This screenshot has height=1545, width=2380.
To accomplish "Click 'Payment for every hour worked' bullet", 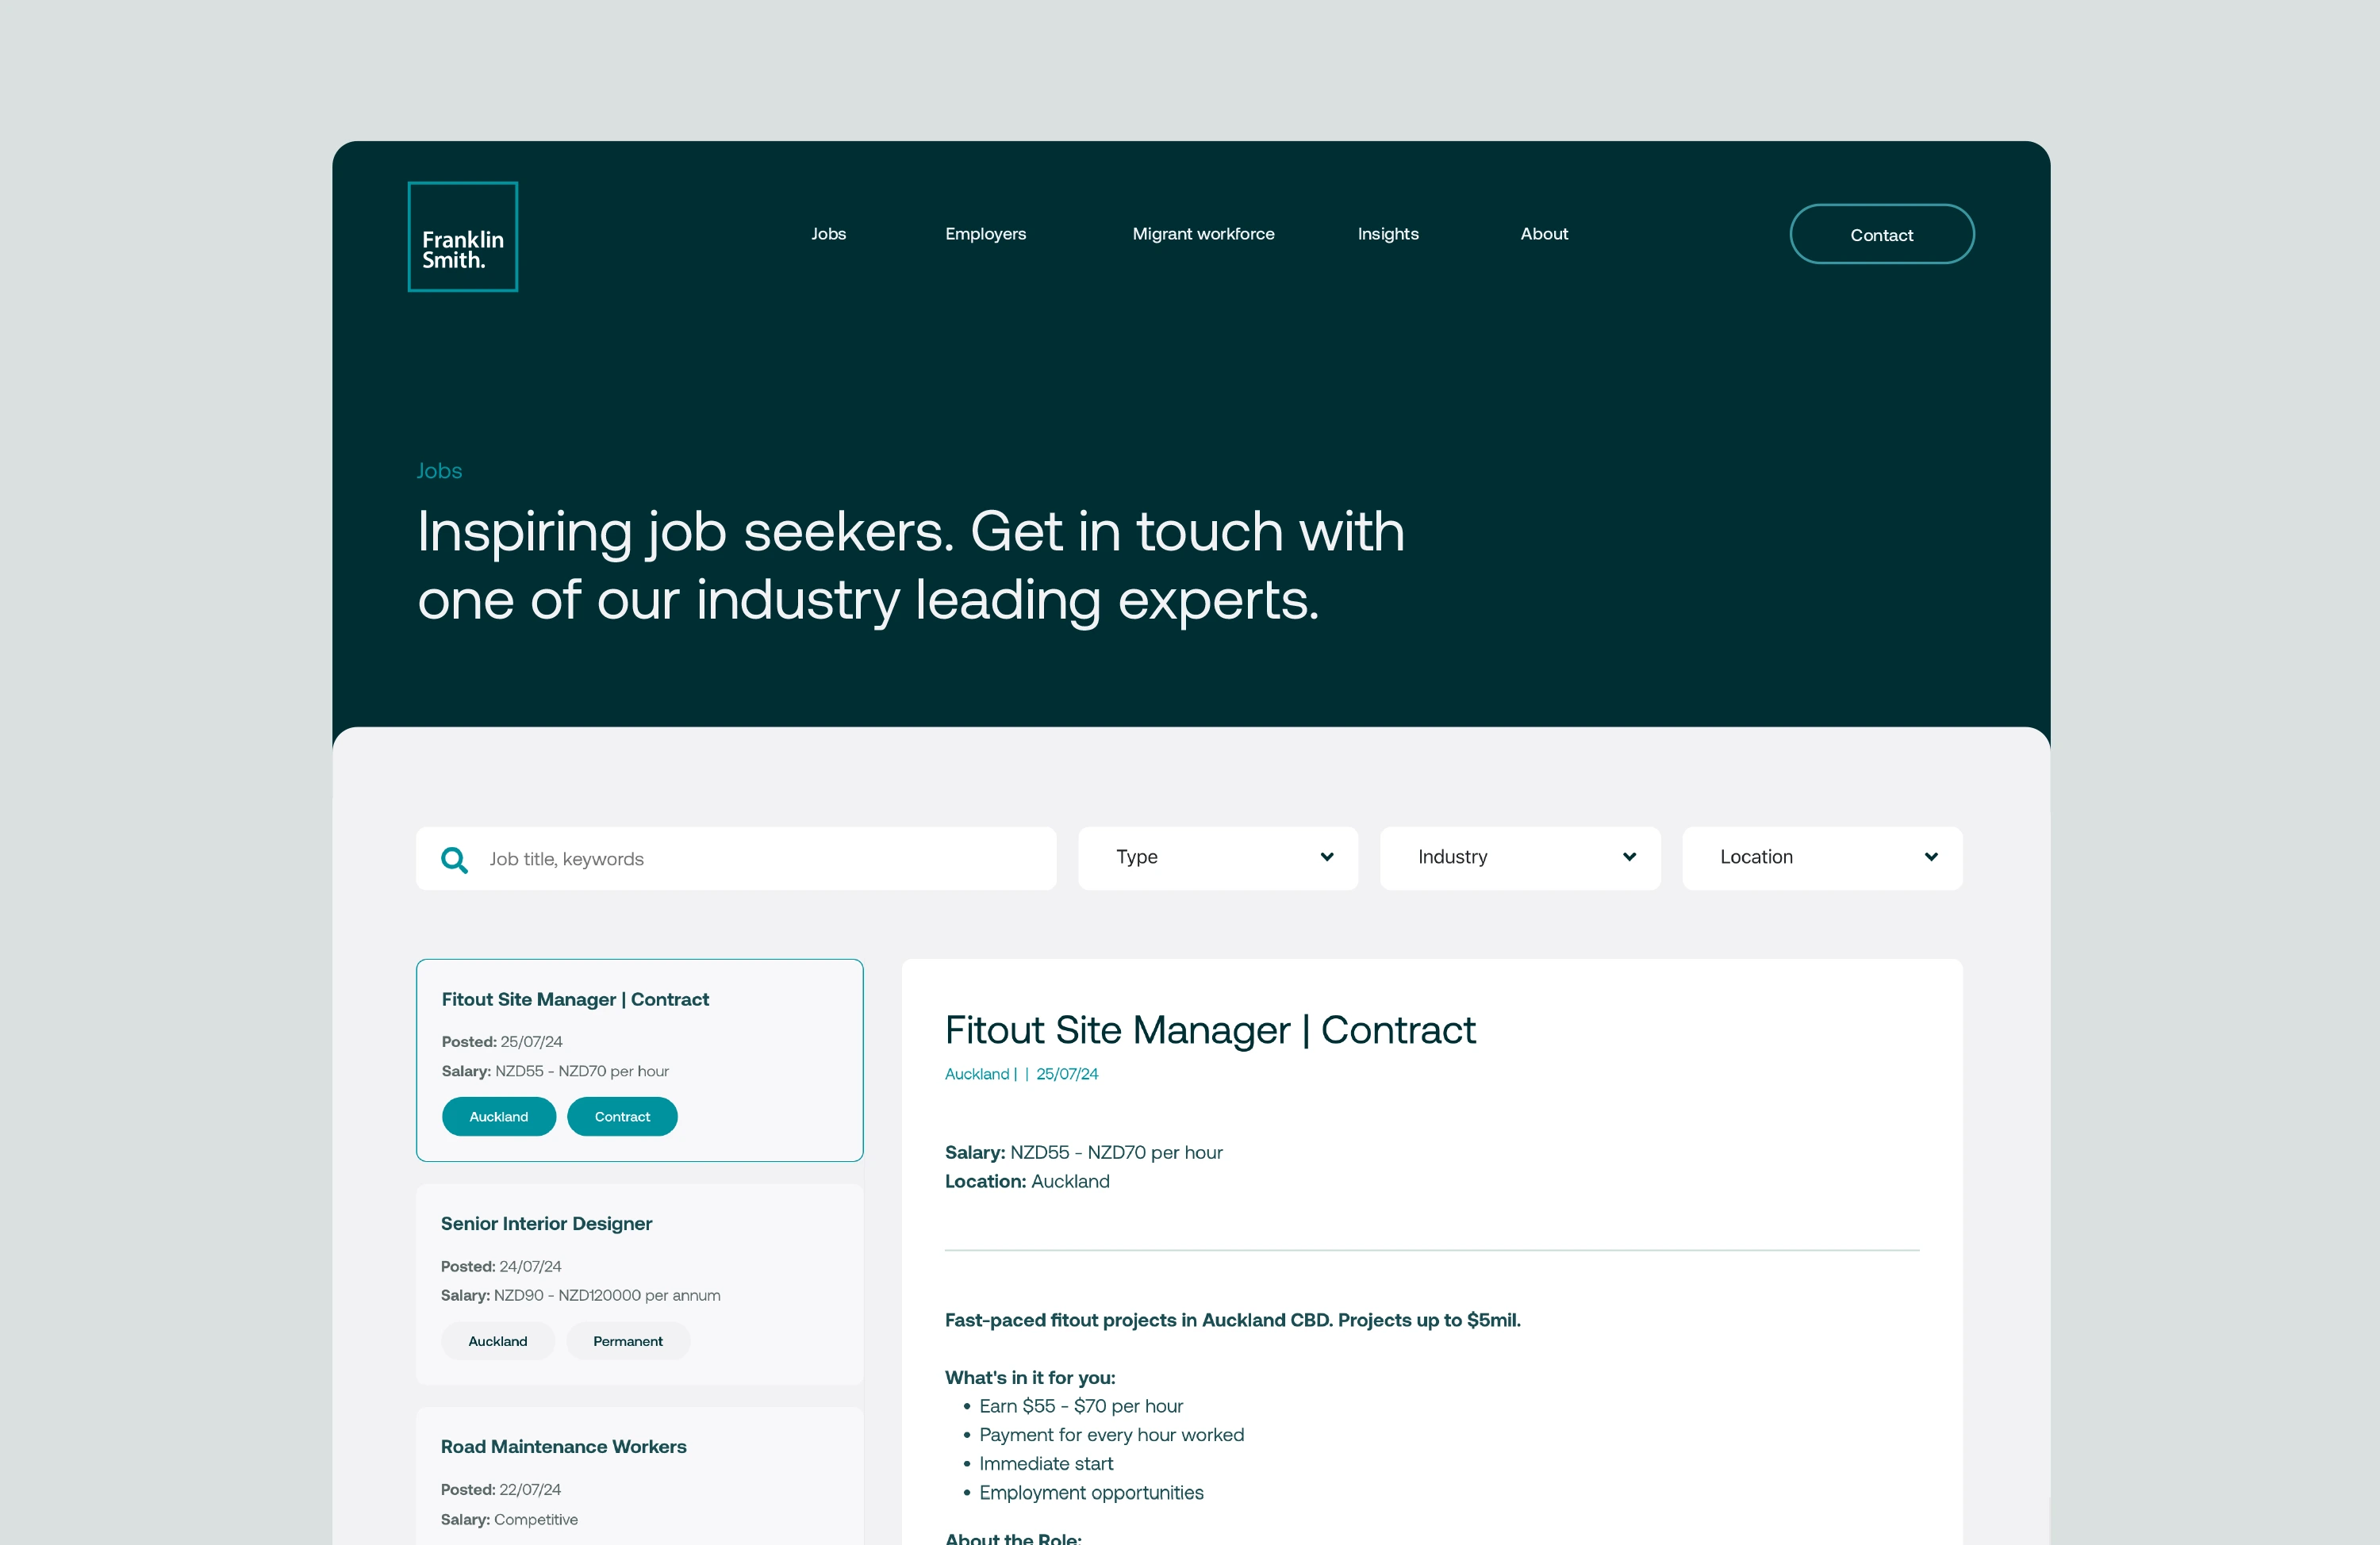I will [x=1112, y=1435].
